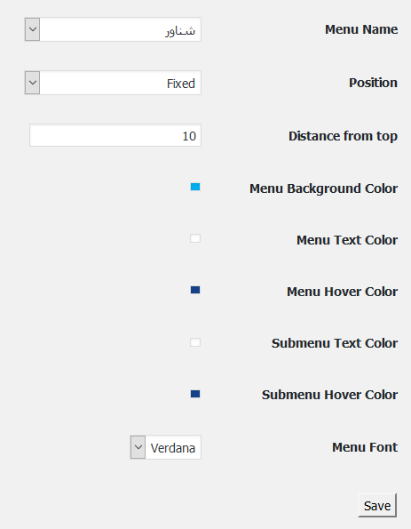Open the white Menu Text Color swatch

coord(195,238)
